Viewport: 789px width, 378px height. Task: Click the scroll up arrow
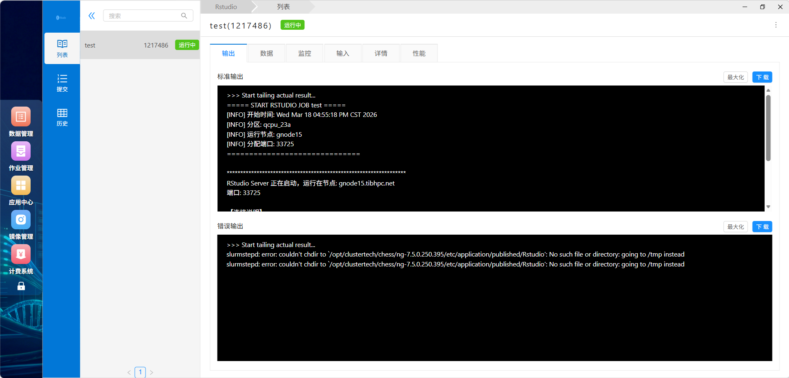coord(768,90)
